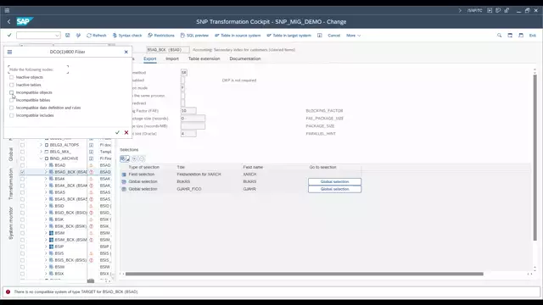Expand the BELG_MIX_ tree node
This screenshot has height=305, width=543.
click(41, 152)
